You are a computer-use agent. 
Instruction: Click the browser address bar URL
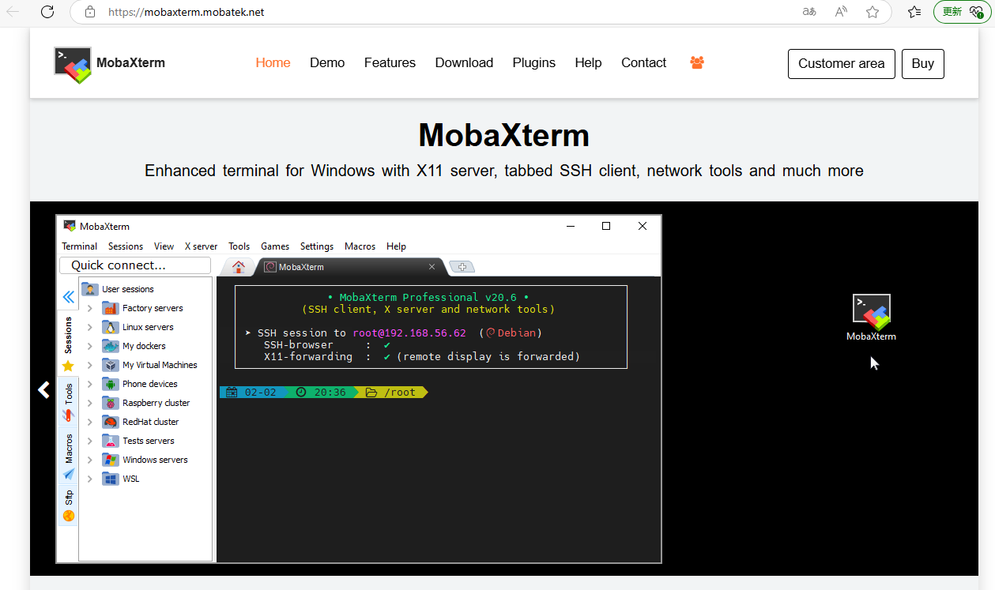(x=186, y=12)
